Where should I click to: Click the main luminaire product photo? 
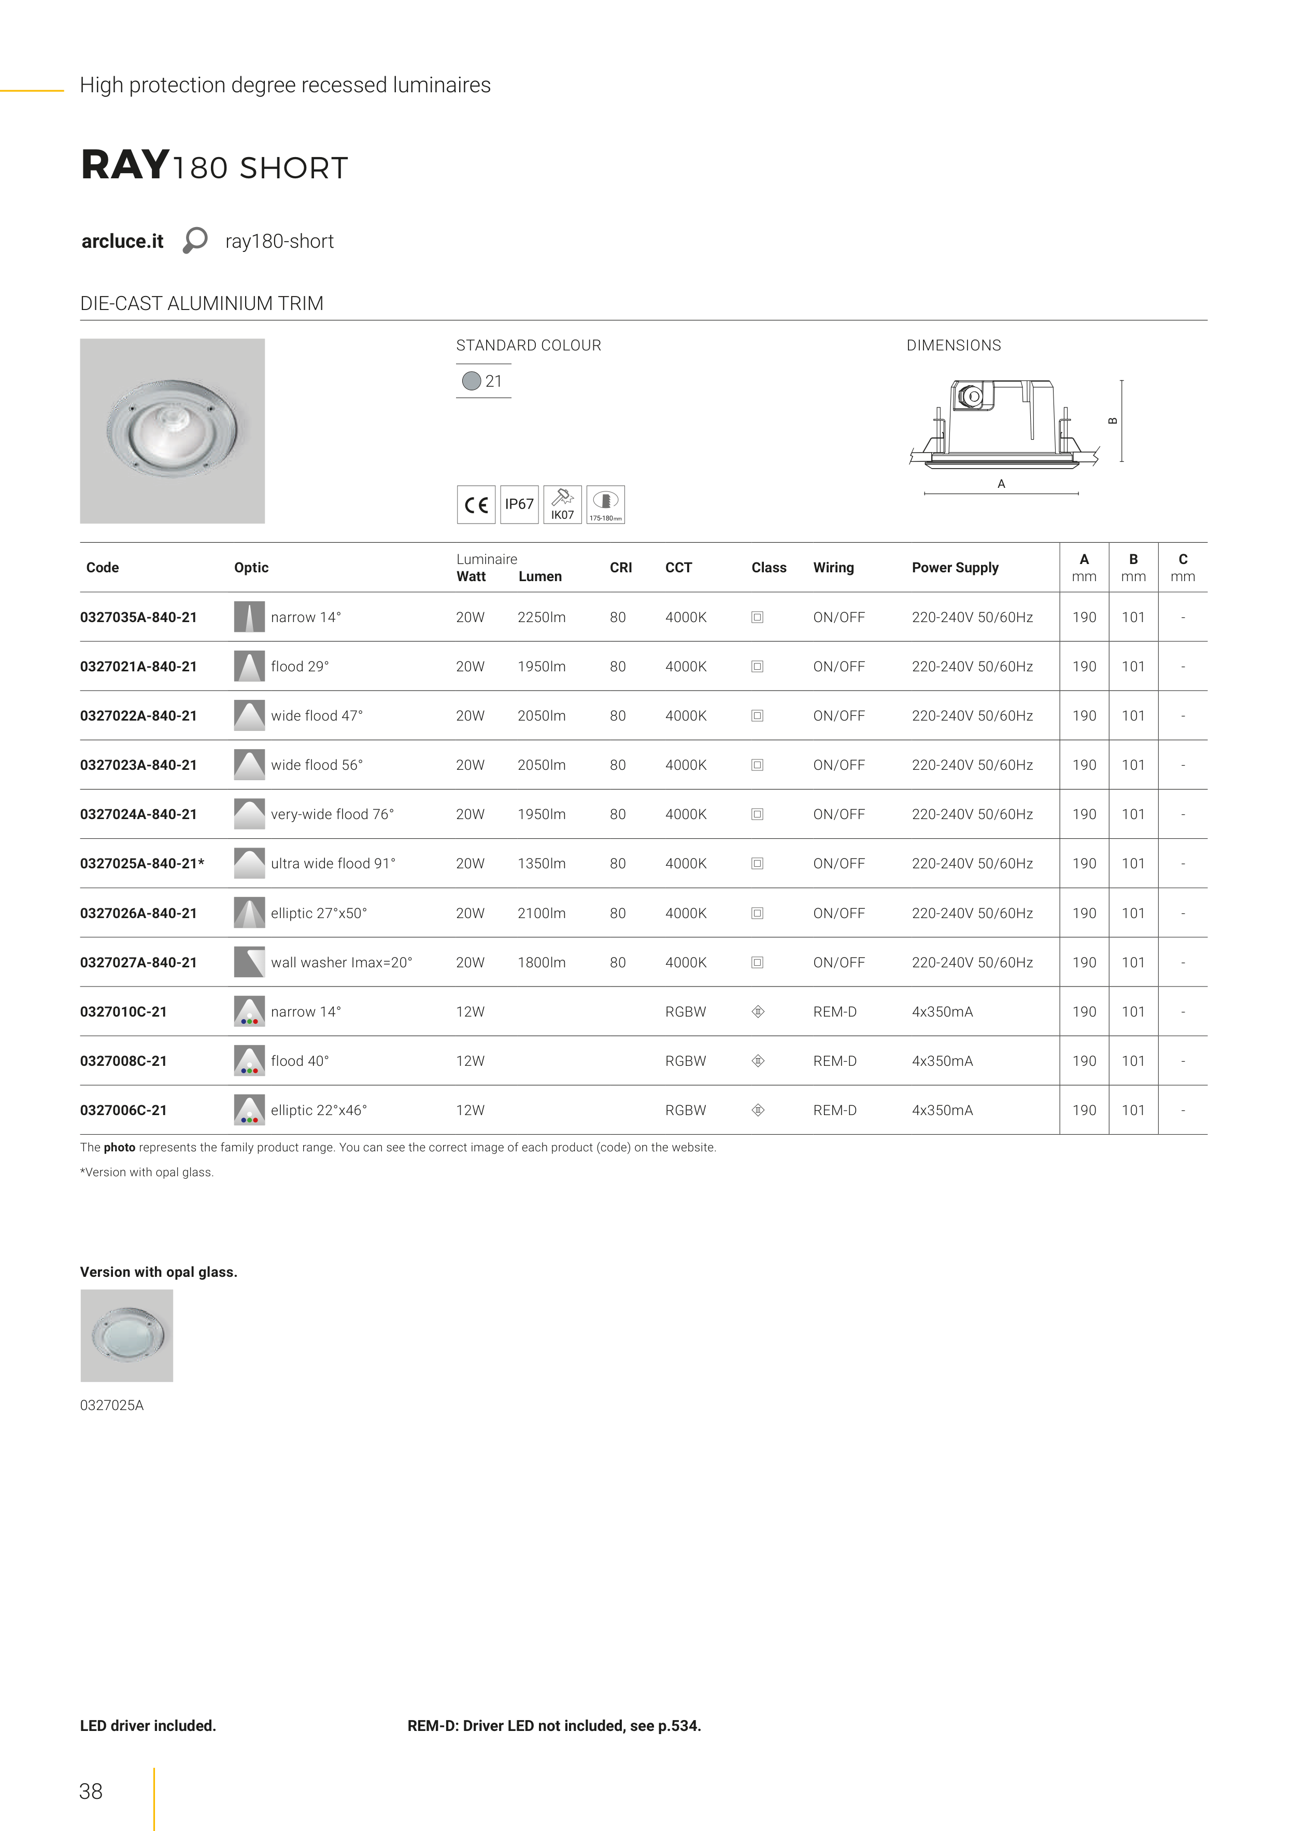coord(172,431)
